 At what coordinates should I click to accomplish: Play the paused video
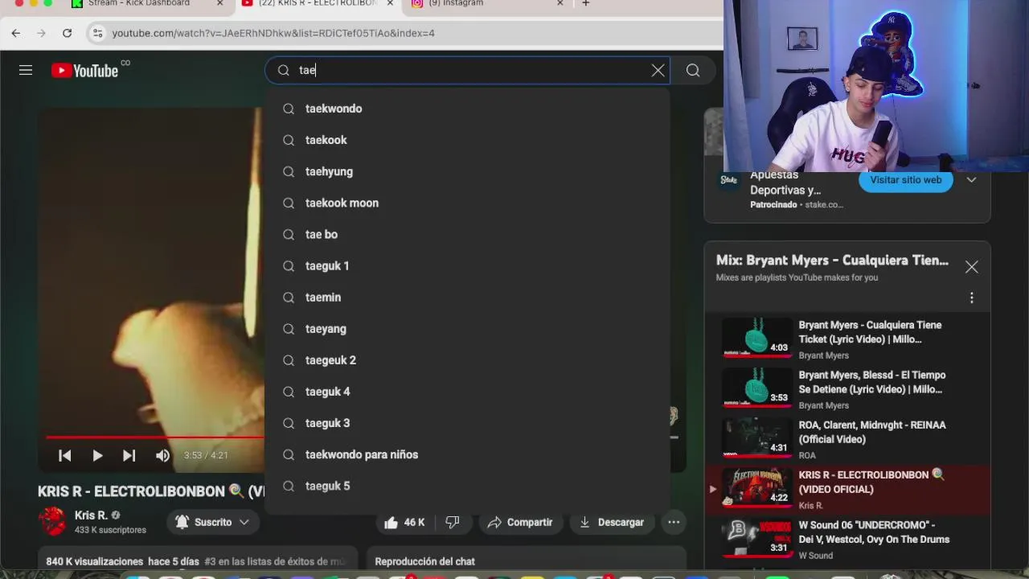97,455
